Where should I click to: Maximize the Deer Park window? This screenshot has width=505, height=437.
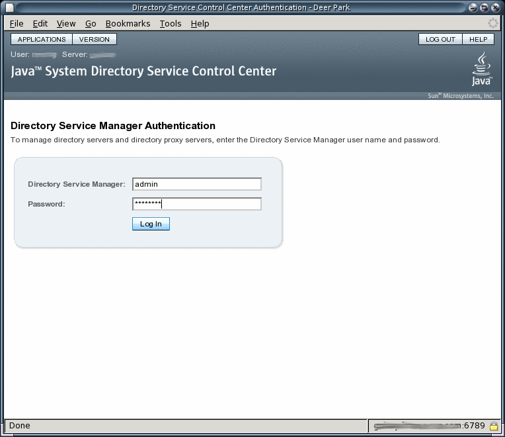pos(484,7)
